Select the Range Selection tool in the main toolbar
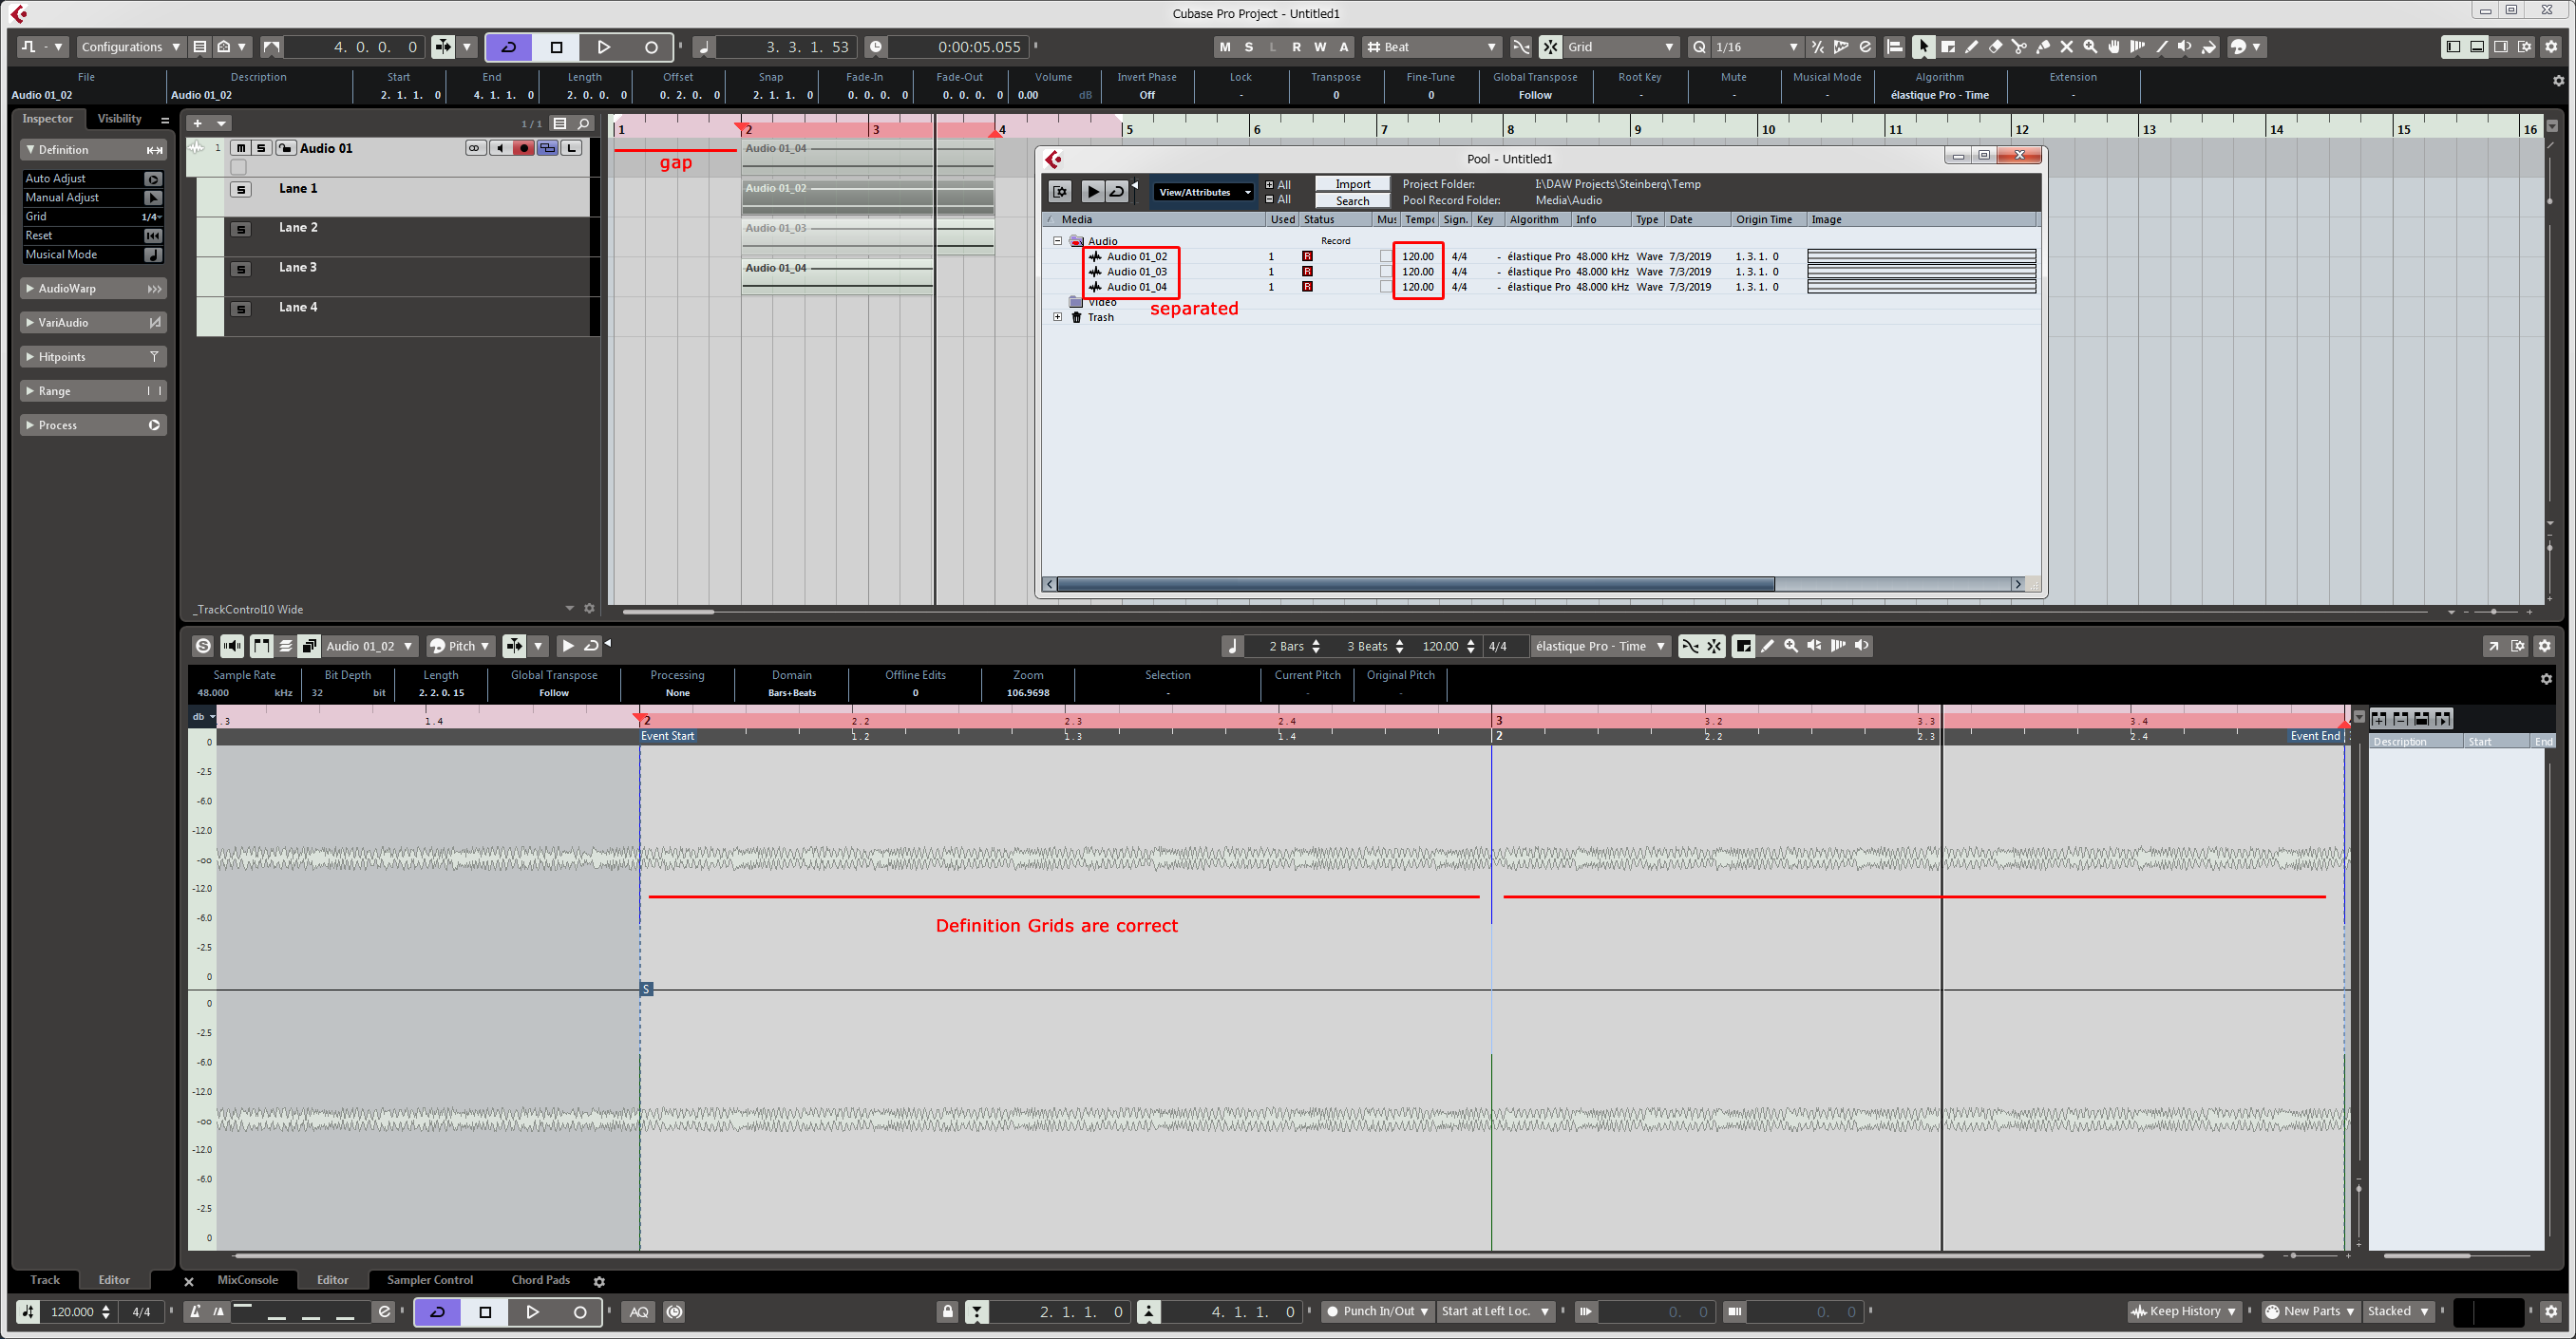Screen dimensions: 2576x1339 [1948, 47]
